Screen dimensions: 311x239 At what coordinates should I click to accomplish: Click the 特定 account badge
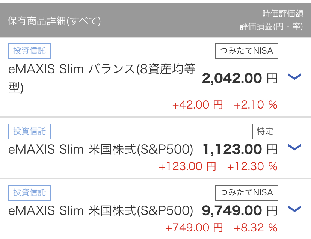(265, 131)
